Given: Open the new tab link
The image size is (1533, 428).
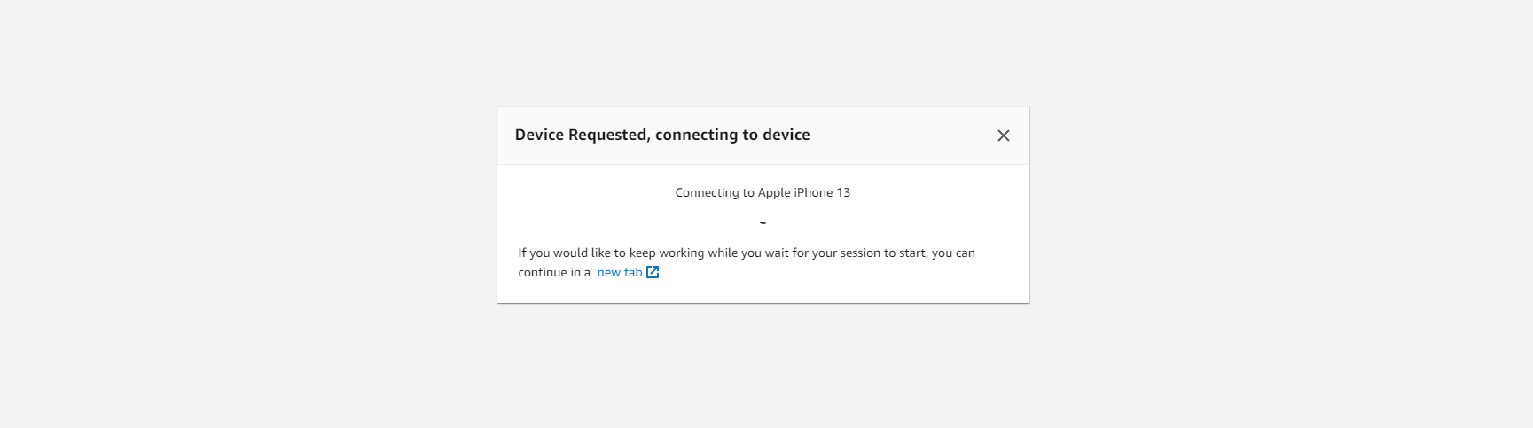Looking at the screenshot, I should tap(619, 273).
